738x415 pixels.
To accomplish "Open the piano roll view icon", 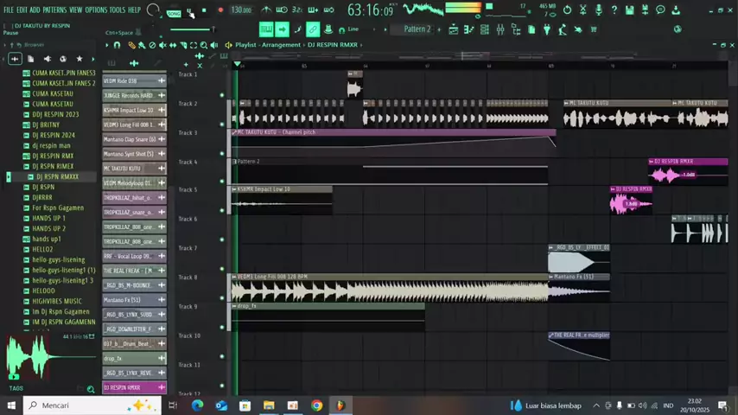I will (471, 29).
